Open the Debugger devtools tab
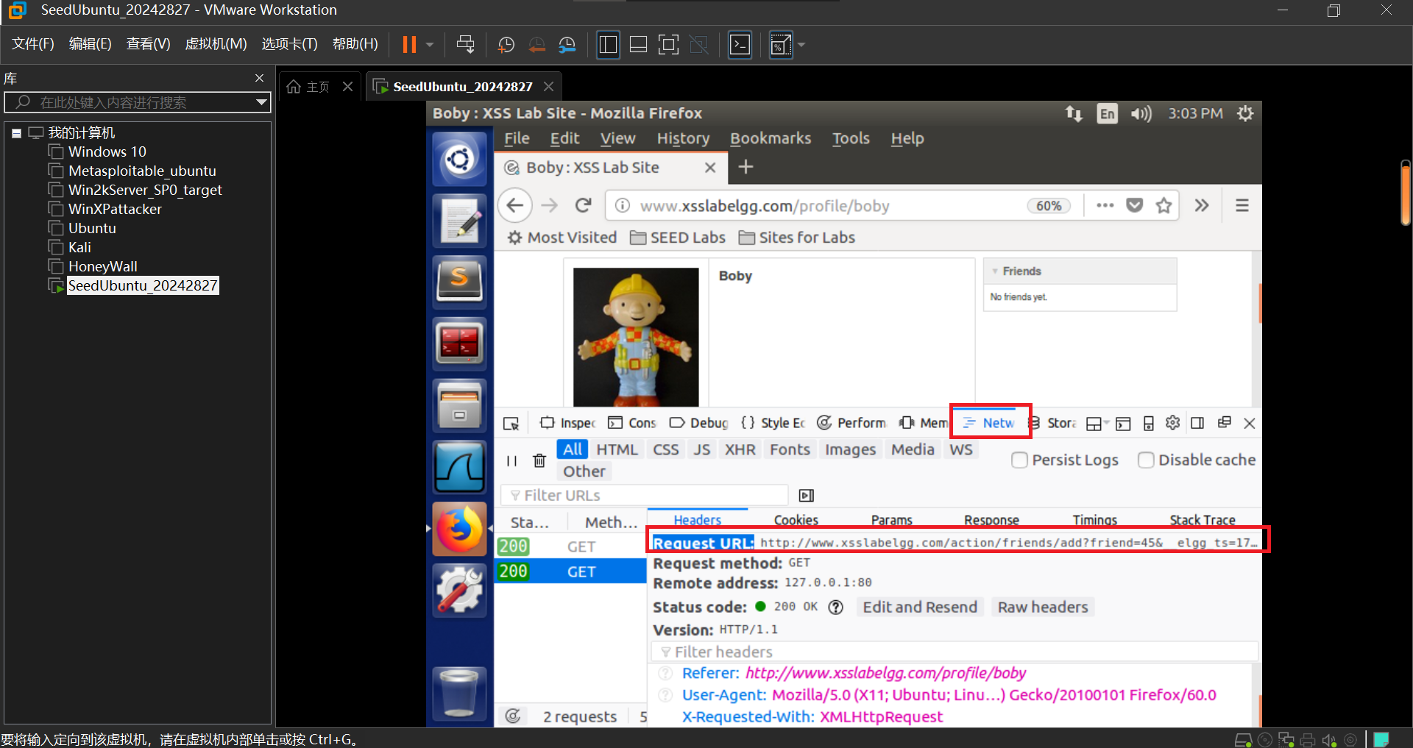The width and height of the screenshot is (1413, 748). coord(699,423)
